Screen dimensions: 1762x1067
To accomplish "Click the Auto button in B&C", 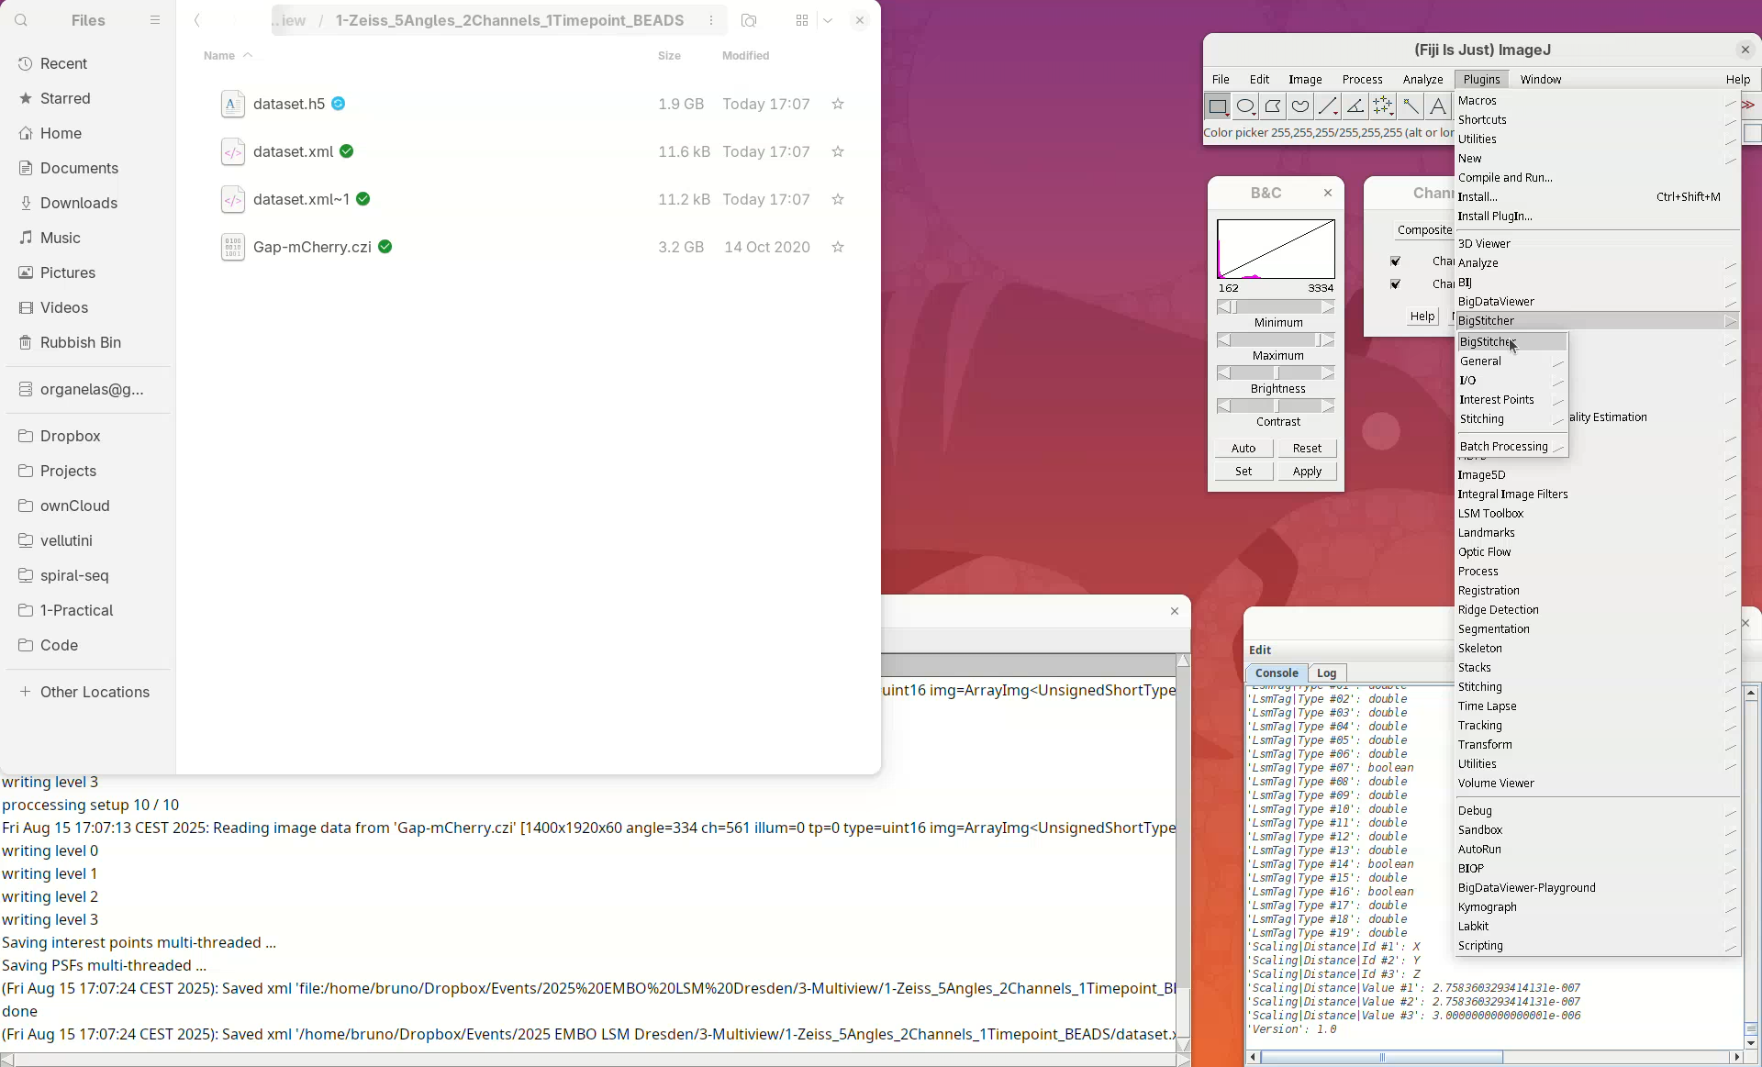I will tap(1243, 449).
